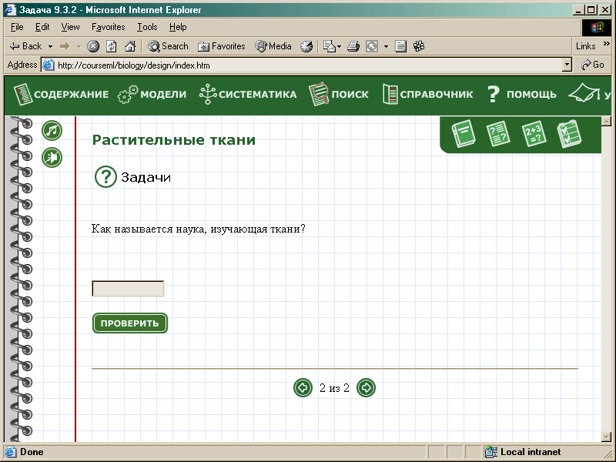Open the textbook icon in green panel
616x462 pixels.
[464, 134]
